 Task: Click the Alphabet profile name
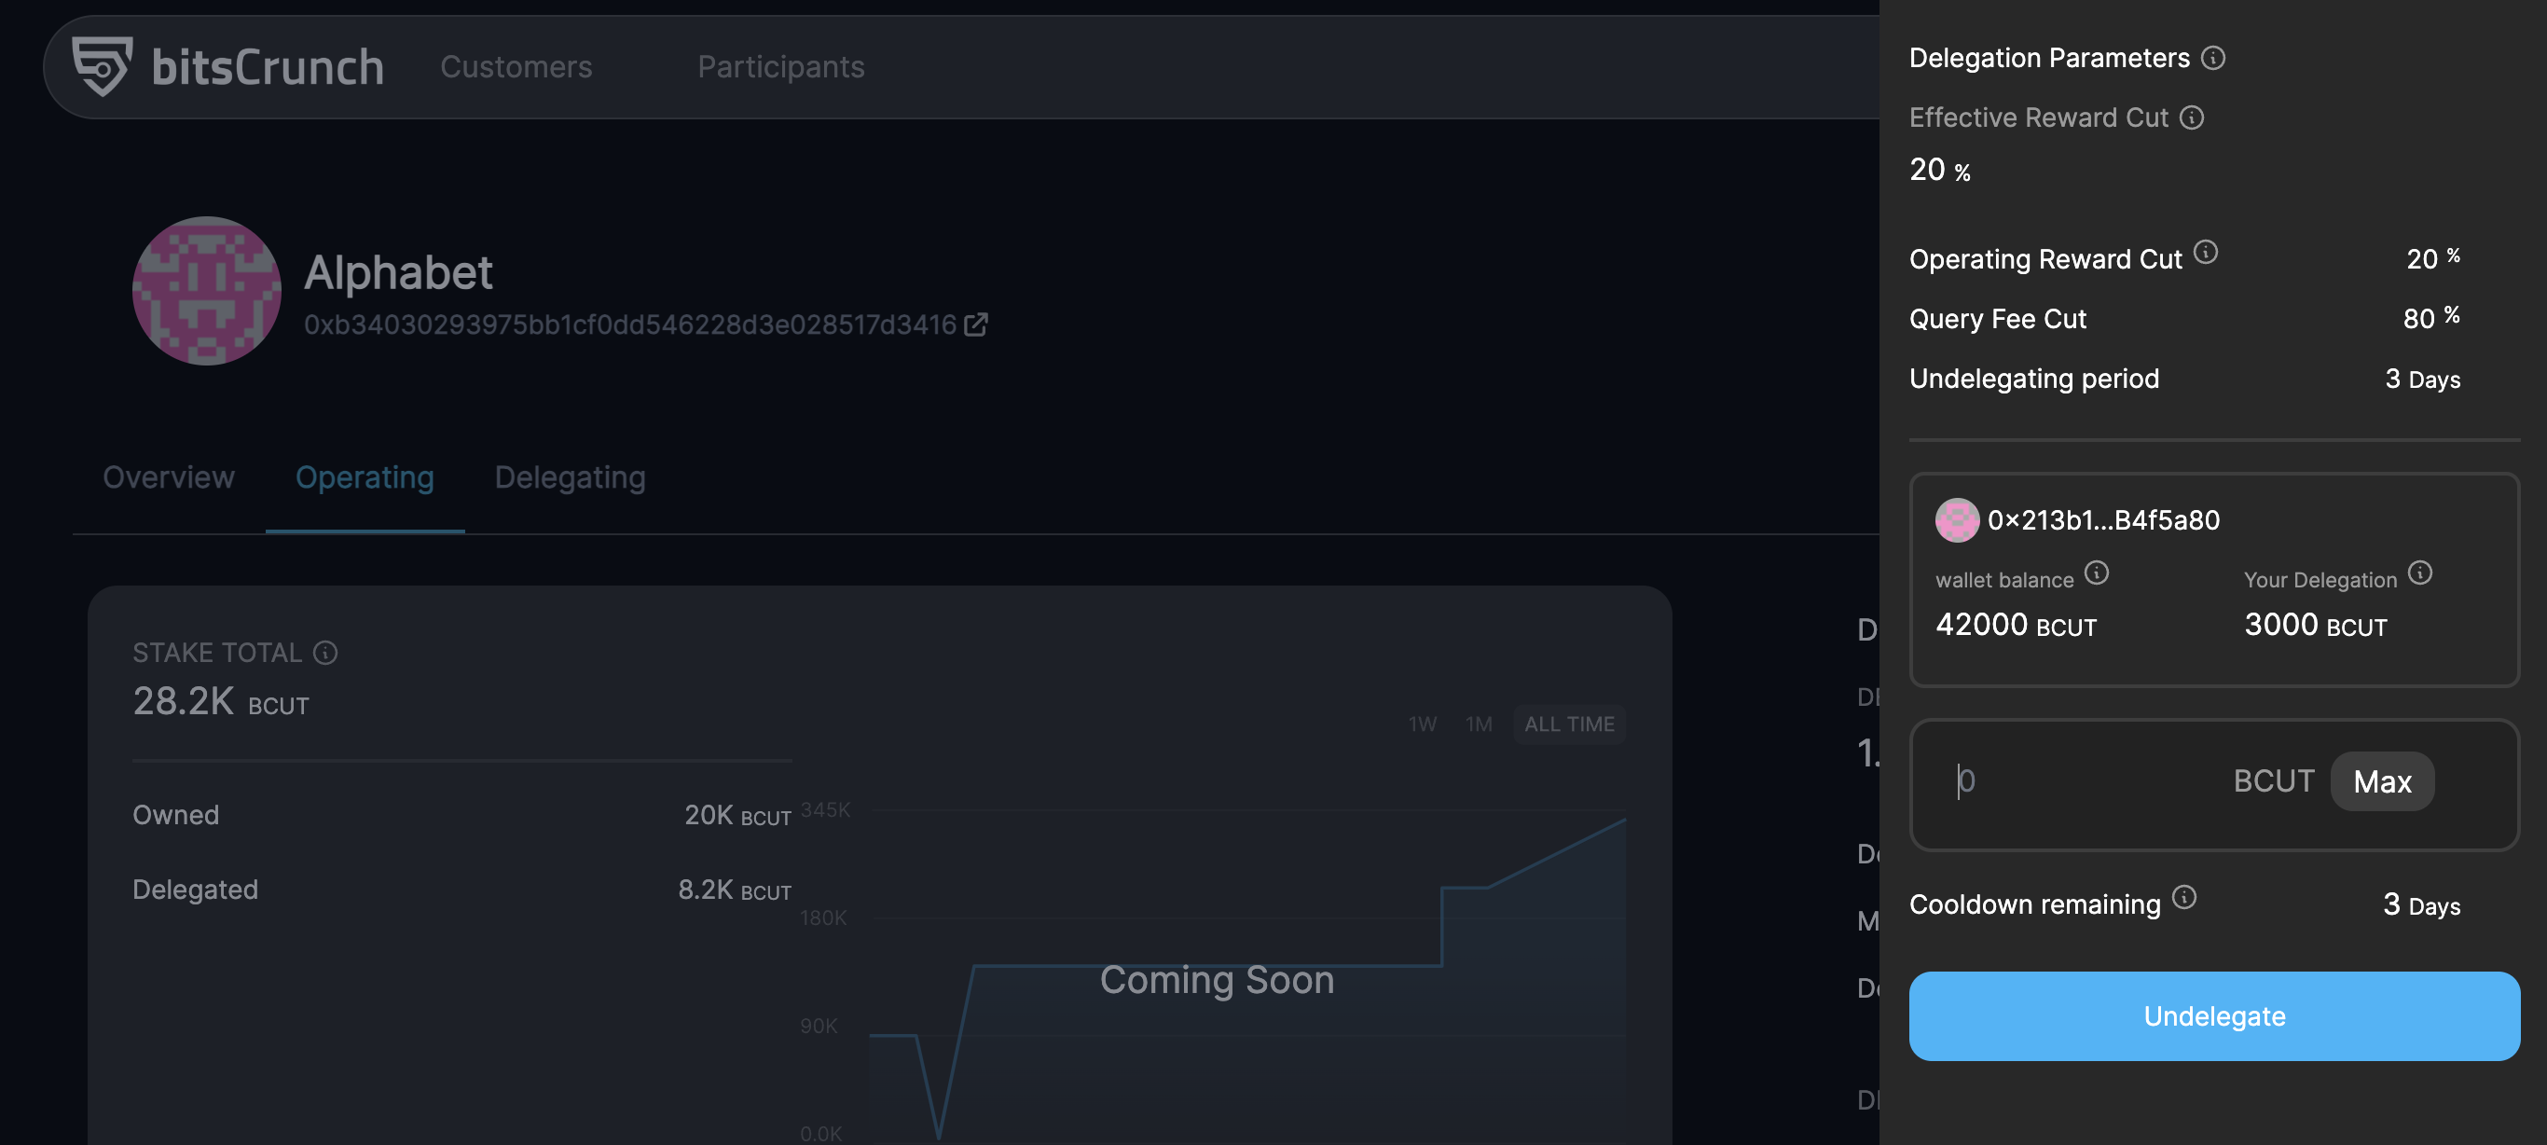coord(397,272)
